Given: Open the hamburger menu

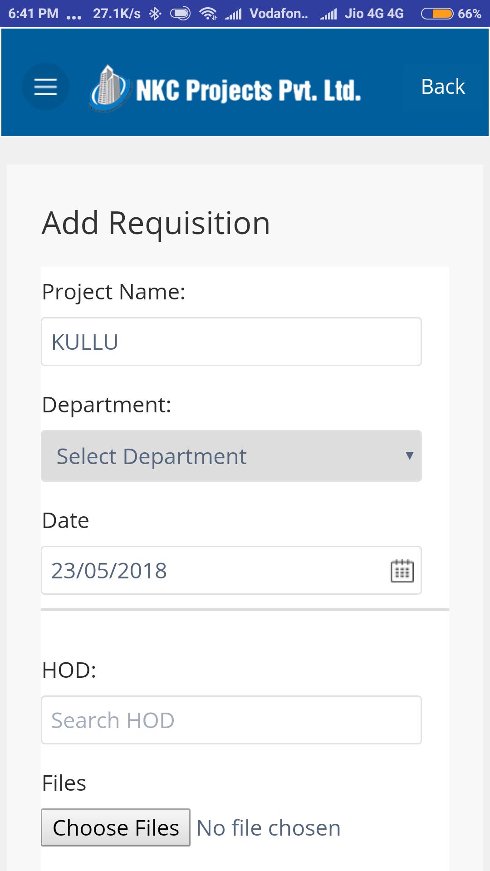Looking at the screenshot, I should (45, 86).
